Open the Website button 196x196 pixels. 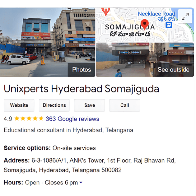pyautogui.click(x=19, y=105)
